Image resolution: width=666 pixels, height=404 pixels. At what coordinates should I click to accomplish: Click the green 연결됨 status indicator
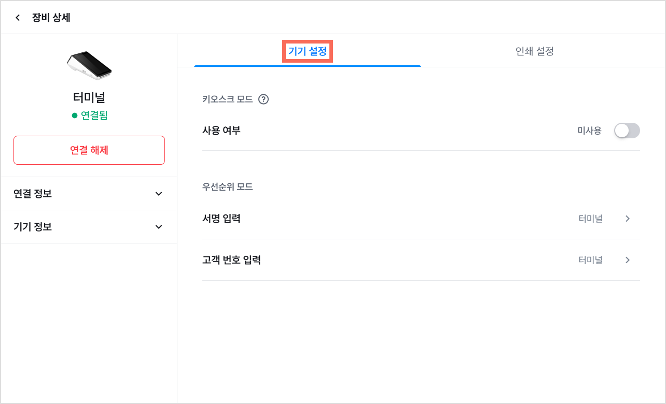[89, 116]
